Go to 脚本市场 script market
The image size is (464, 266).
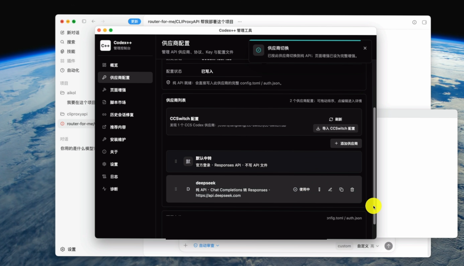tap(125, 102)
